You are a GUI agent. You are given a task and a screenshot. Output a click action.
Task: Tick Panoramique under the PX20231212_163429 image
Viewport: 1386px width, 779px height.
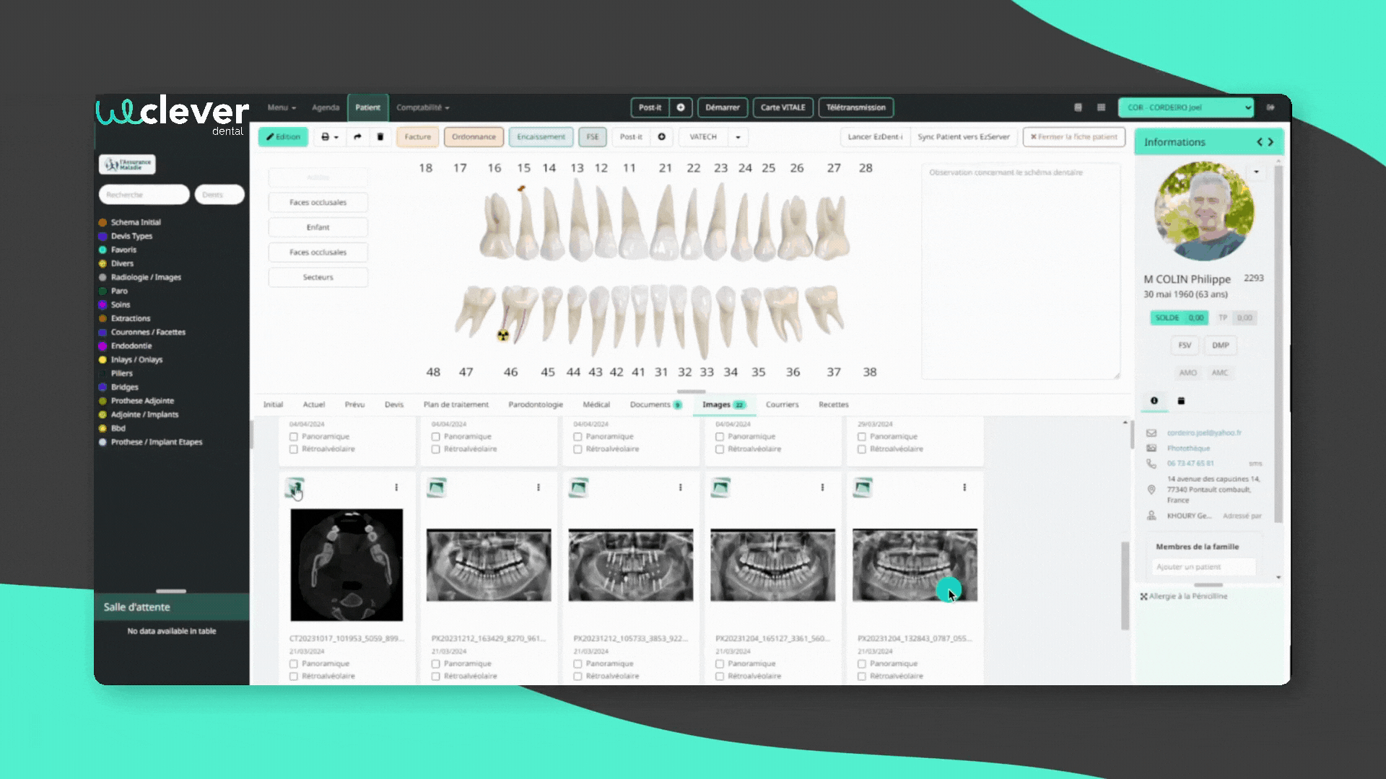[x=436, y=664]
